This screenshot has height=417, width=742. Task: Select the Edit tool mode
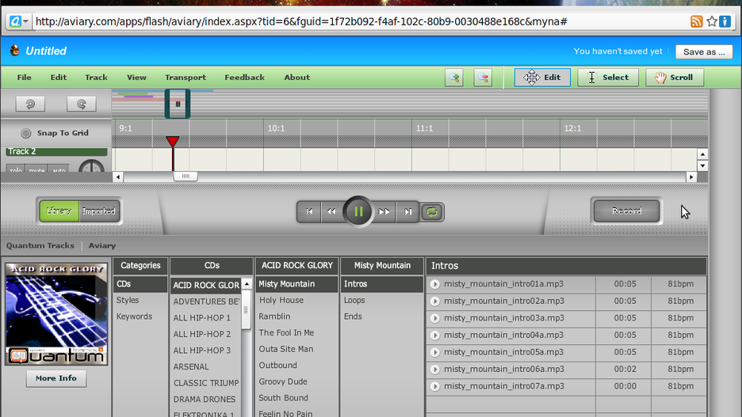click(542, 78)
